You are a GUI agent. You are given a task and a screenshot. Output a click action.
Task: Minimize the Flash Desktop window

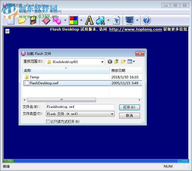tap(166, 5)
